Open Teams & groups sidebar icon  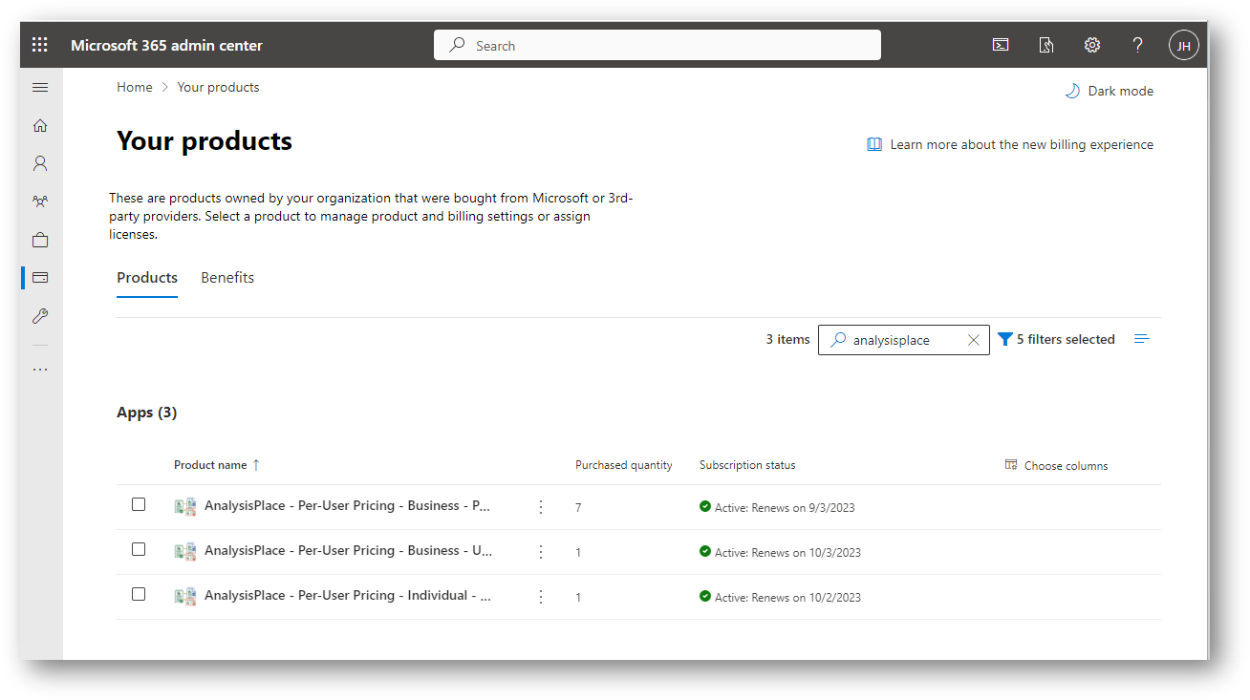(x=40, y=202)
